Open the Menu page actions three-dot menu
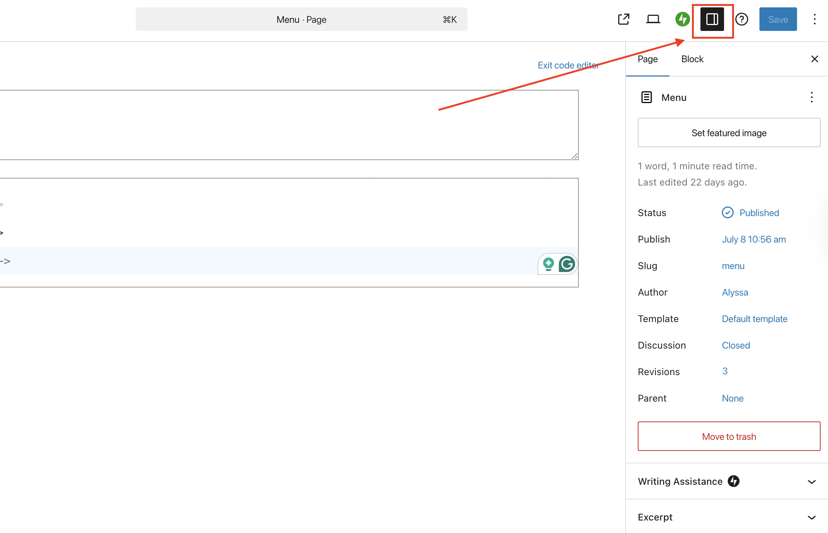 click(811, 97)
